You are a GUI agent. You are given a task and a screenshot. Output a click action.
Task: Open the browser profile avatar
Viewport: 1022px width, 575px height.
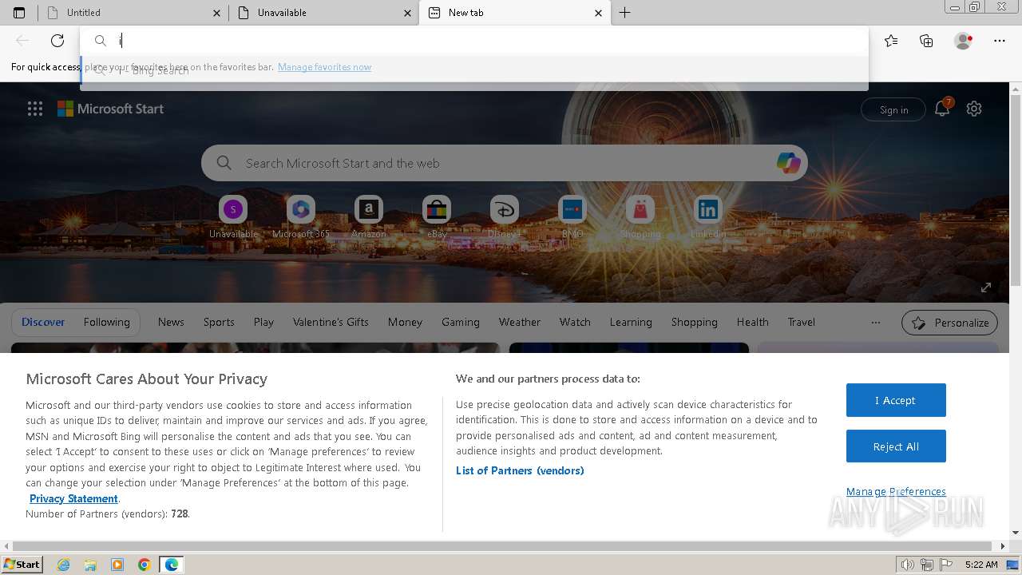(x=963, y=41)
